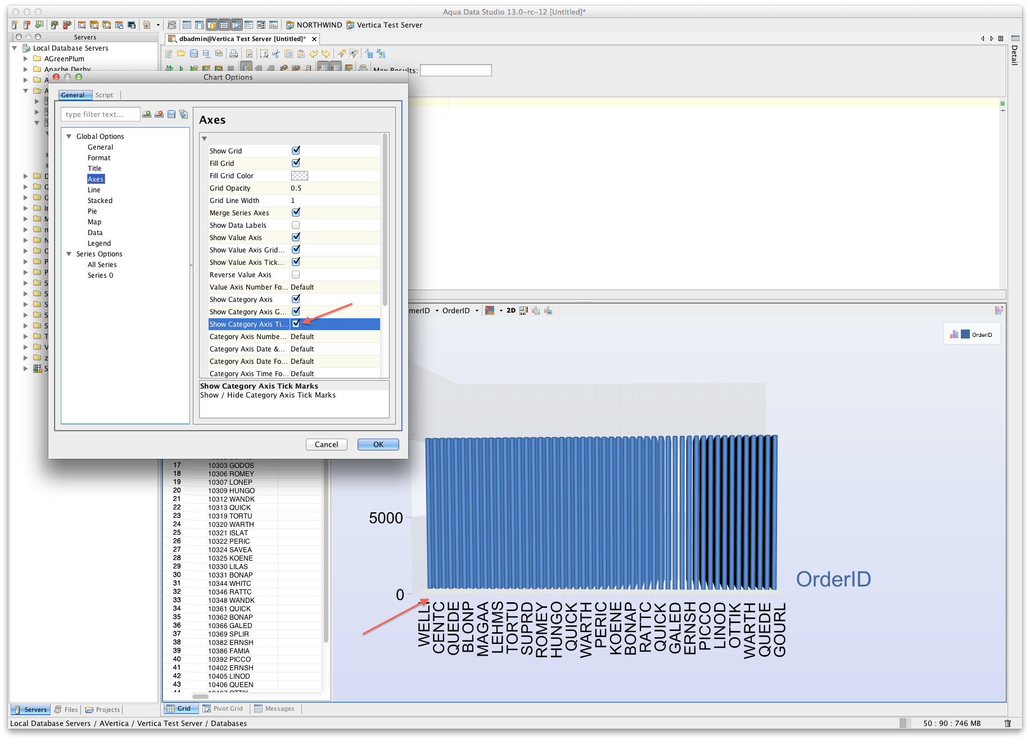Collapse the Local Database Servers node
The width and height of the screenshot is (1030, 740).
point(15,48)
